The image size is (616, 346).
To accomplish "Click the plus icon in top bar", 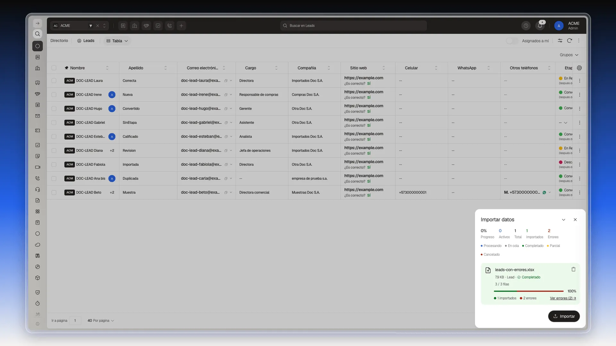I will (181, 26).
